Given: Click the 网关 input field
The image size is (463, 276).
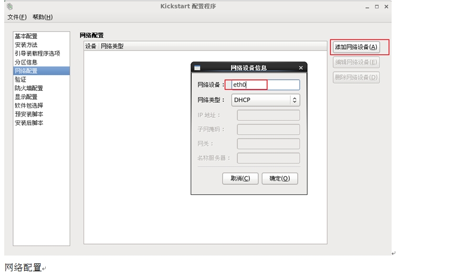Looking at the screenshot, I should pyautogui.click(x=268, y=144).
